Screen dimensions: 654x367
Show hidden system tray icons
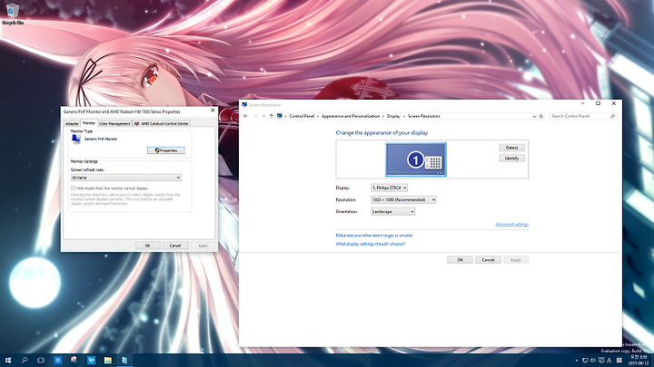pos(577,361)
